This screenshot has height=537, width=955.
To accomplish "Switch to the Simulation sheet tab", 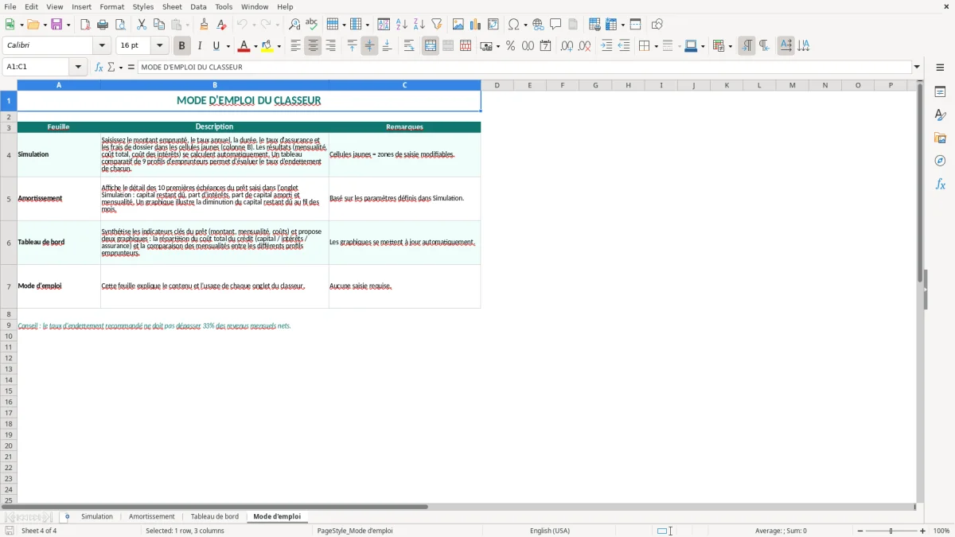I will point(97,517).
